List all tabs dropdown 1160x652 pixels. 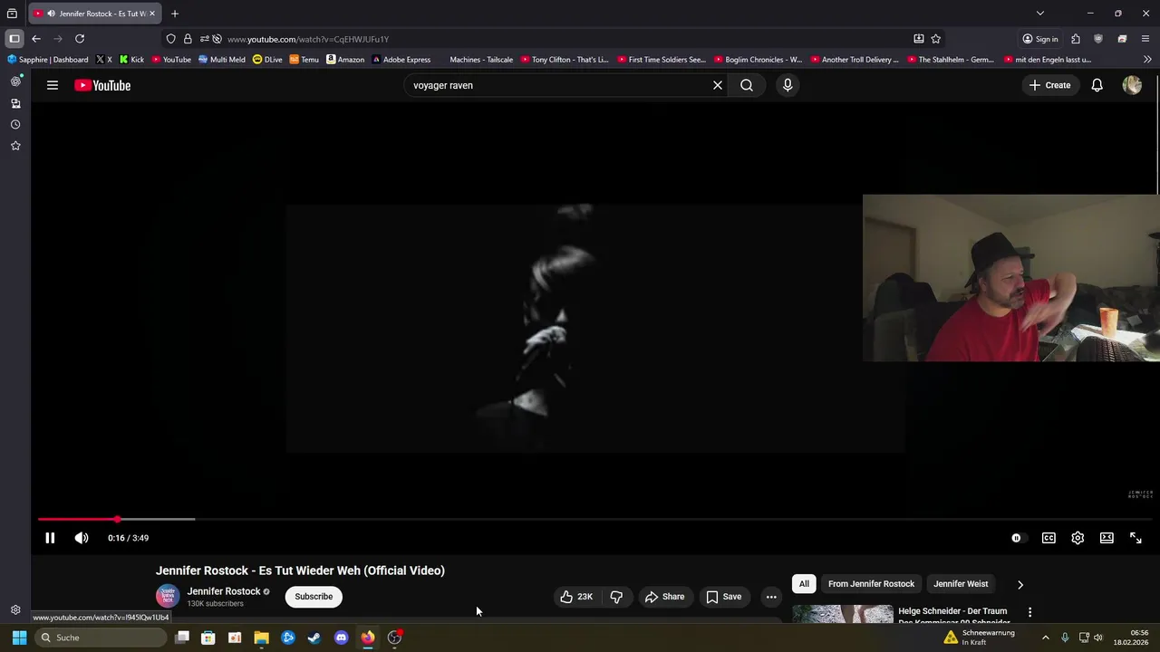pyautogui.click(x=1040, y=14)
